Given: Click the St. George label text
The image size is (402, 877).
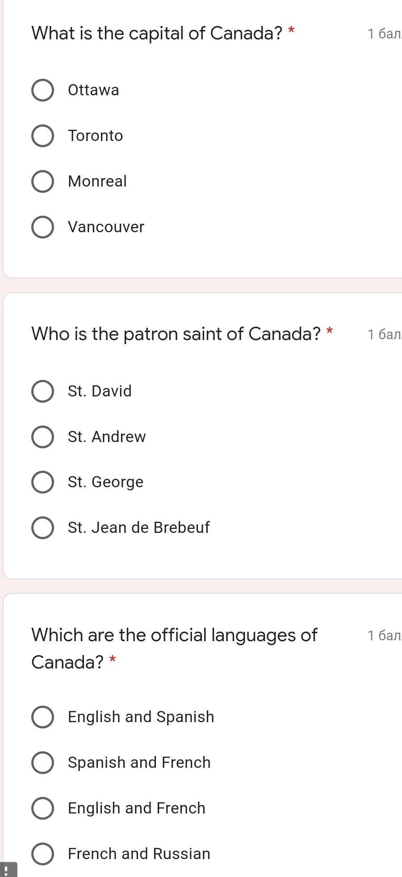Looking at the screenshot, I should (105, 482).
